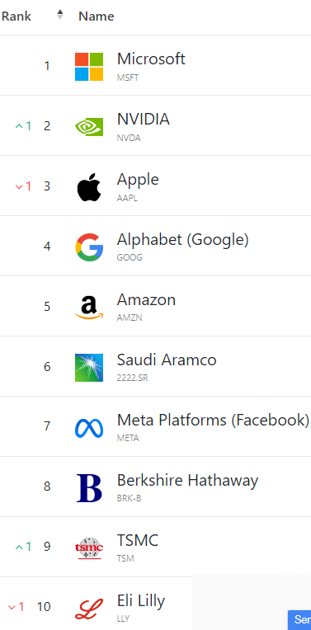Click the Berkshire Hathaway B logo

coord(89,488)
